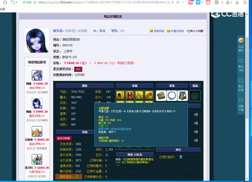The image size is (252, 182).
Task: Open the browser hamburger menu
Action: pyautogui.click(x=245, y=2)
